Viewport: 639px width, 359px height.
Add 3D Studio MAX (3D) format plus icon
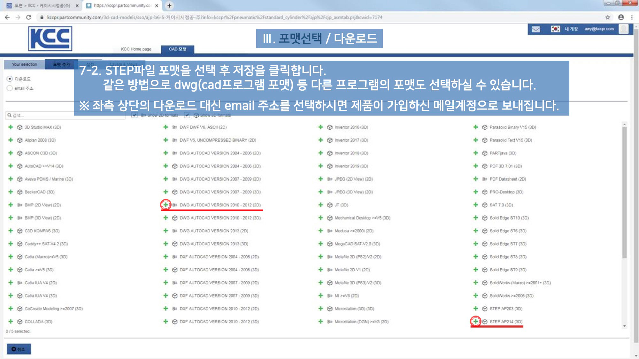[x=11, y=127]
